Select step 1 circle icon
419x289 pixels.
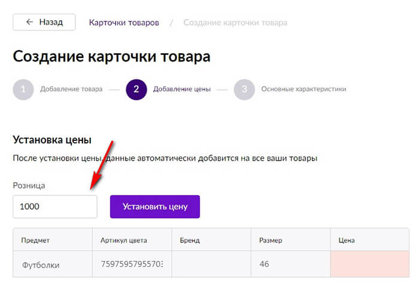coord(23,90)
